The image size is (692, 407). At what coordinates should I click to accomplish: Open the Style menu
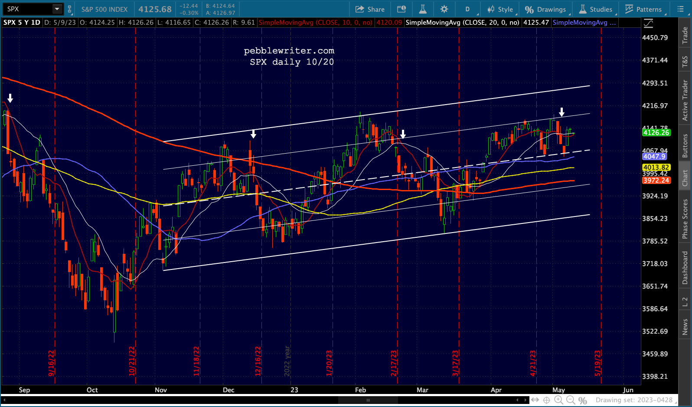click(x=500, y=9)
